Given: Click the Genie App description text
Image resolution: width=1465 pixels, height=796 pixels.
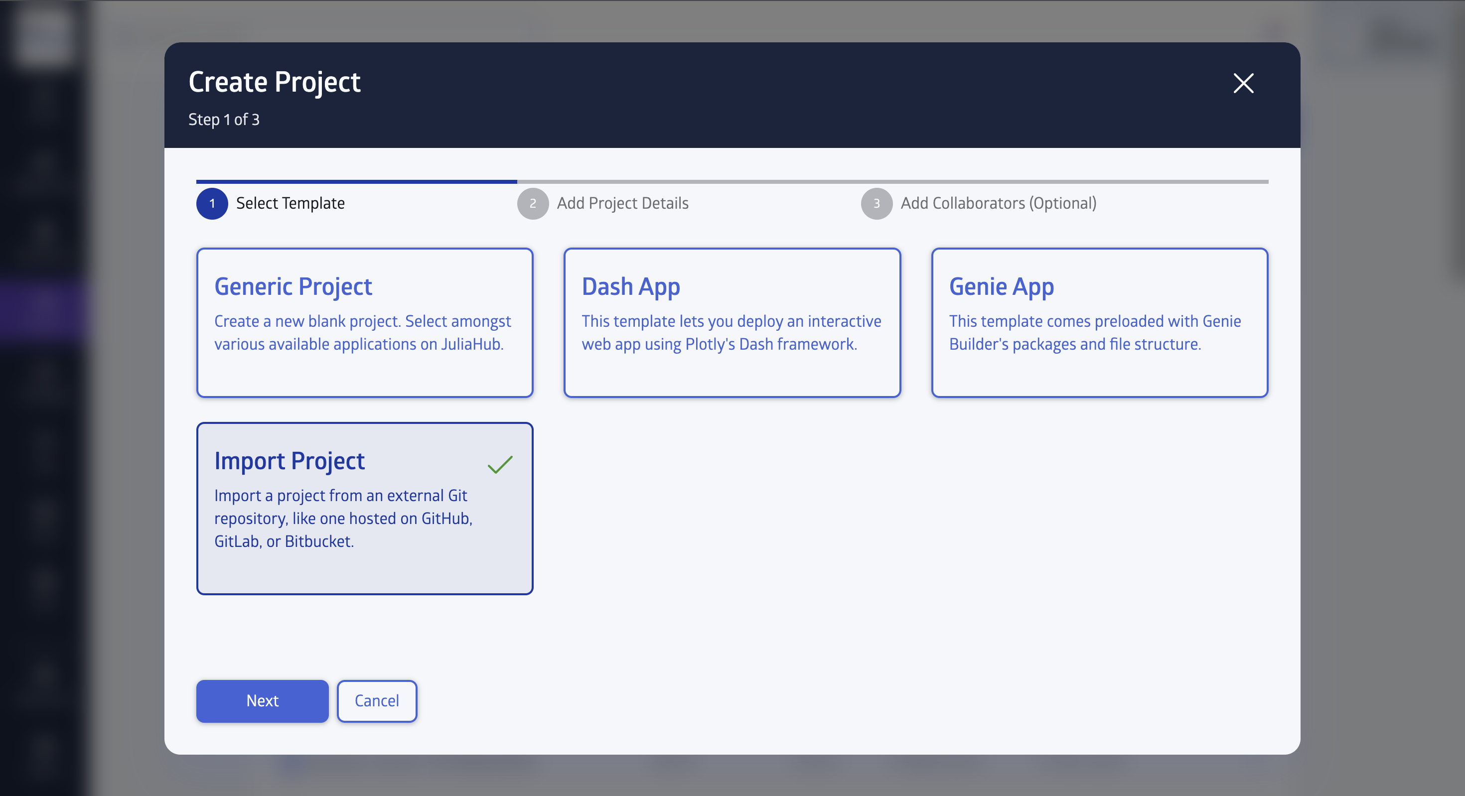Looking at the screenshot, I should point(1095,333).
